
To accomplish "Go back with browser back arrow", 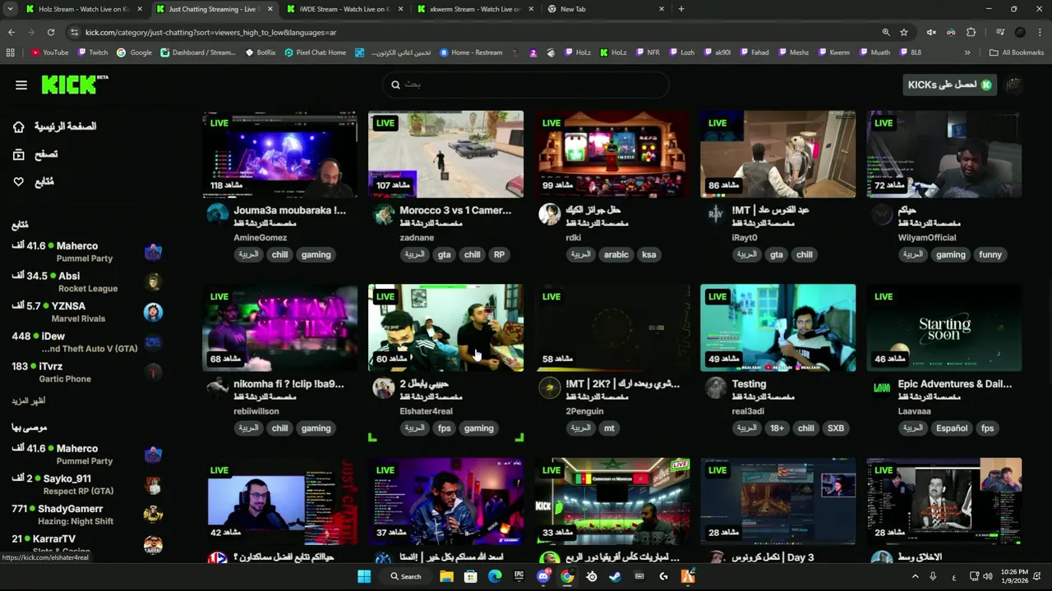I will click(12, 32).
